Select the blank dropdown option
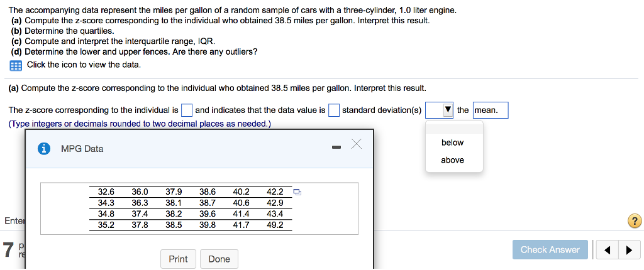 (454, 127)
